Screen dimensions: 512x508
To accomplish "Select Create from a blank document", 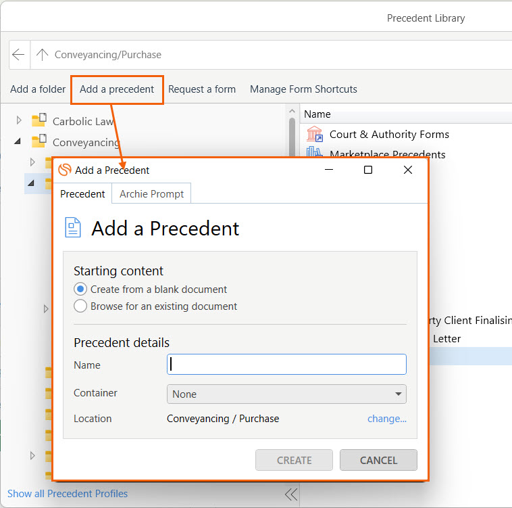I will 80,289.
